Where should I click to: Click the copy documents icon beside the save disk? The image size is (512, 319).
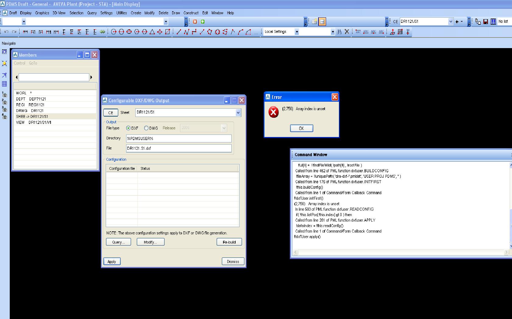point(478,22)
